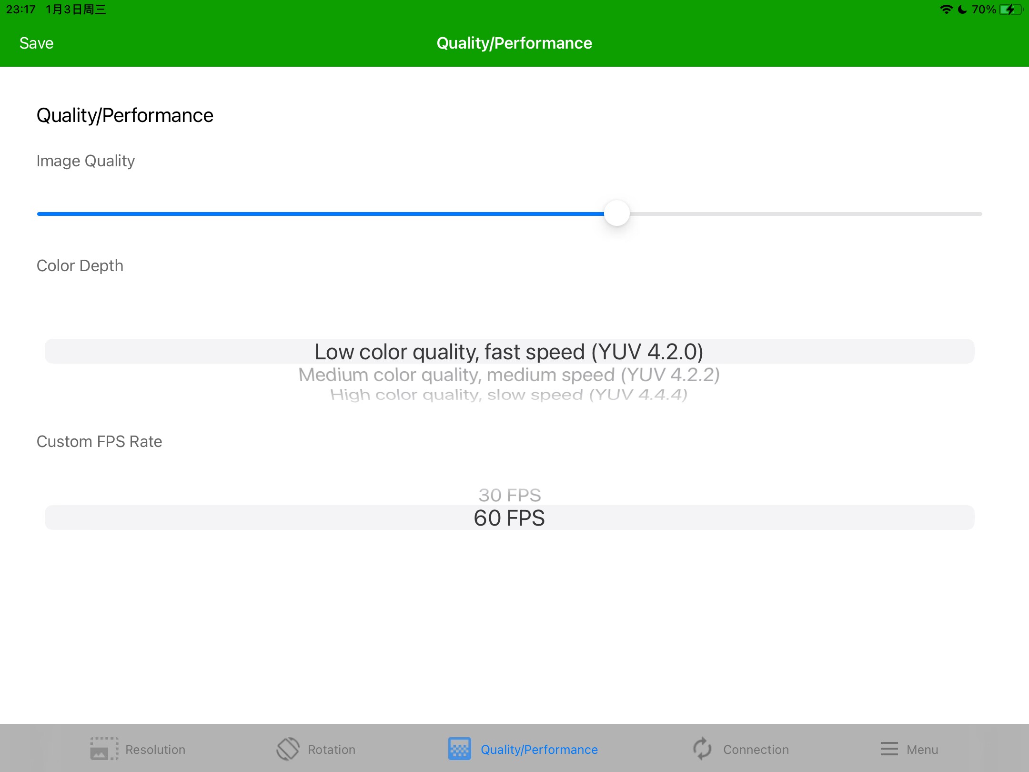Select the 60 FPS picker row

click(x=509, y=518)
